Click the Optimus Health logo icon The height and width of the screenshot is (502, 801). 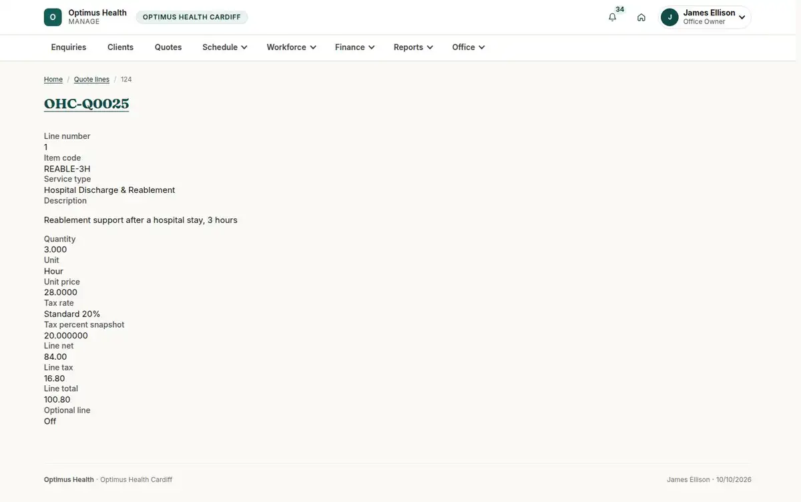point(53,17)
